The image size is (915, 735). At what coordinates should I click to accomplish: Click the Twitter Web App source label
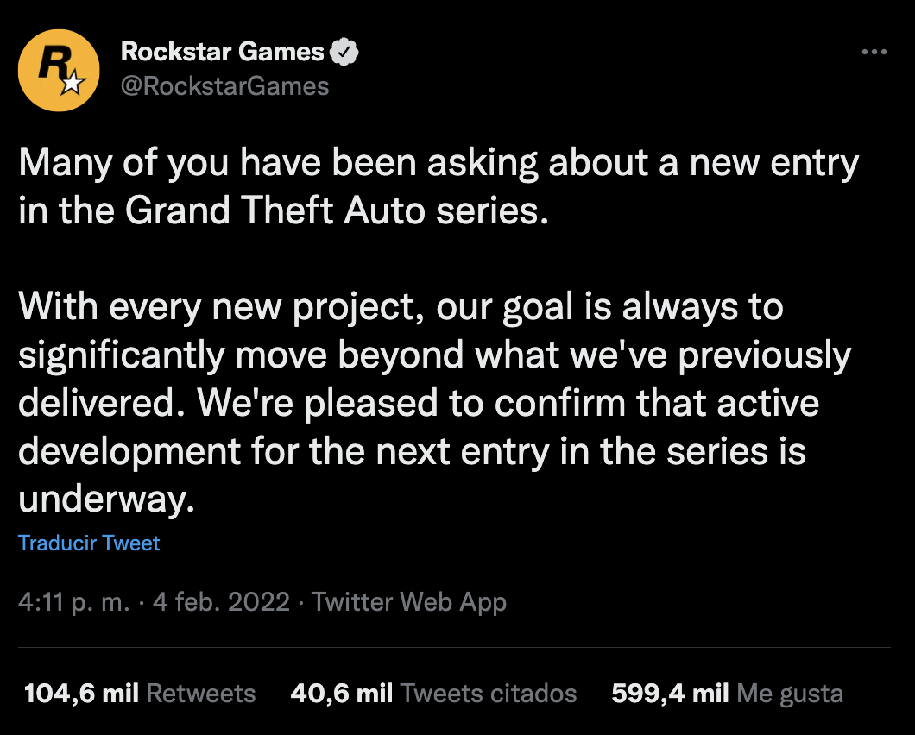pos(408,602)
